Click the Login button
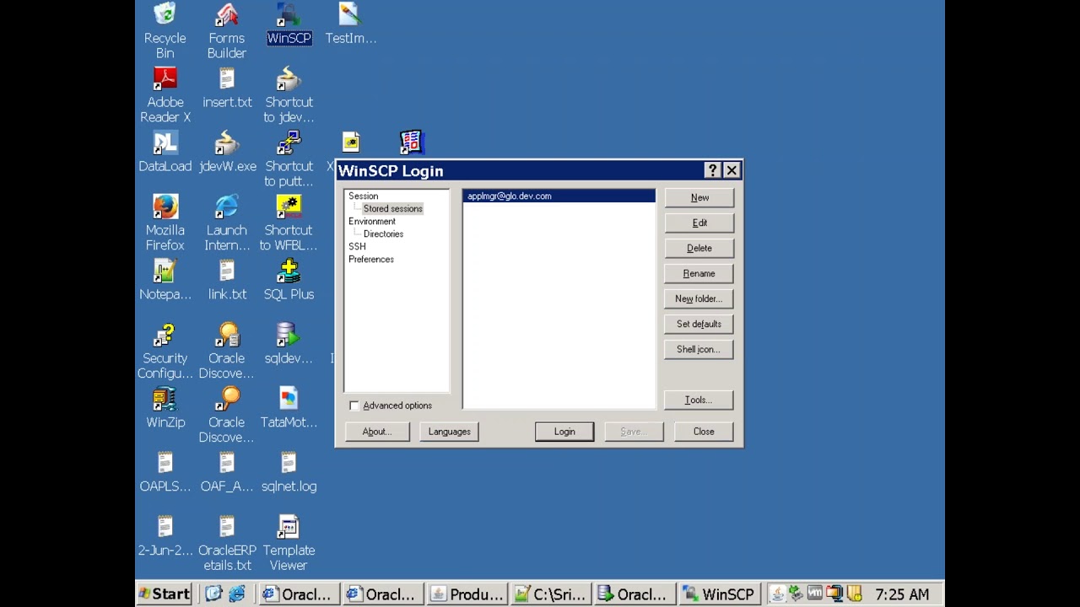This screenshot has height=607, width=1080. [x=564, y=431]
